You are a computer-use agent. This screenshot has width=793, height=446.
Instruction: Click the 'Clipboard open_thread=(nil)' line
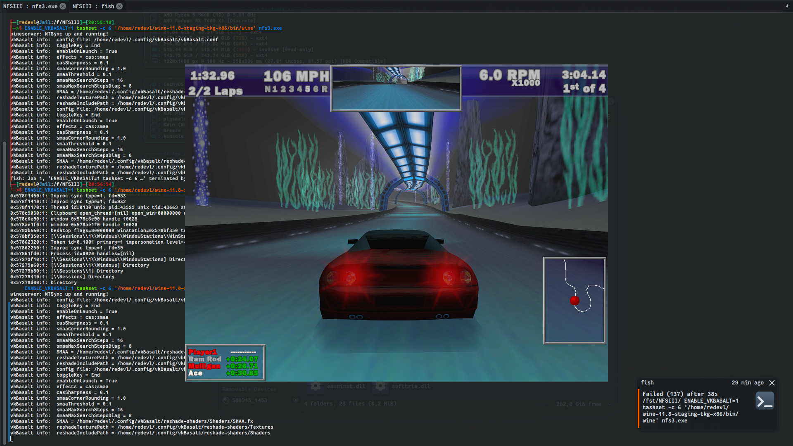(98, 213)
